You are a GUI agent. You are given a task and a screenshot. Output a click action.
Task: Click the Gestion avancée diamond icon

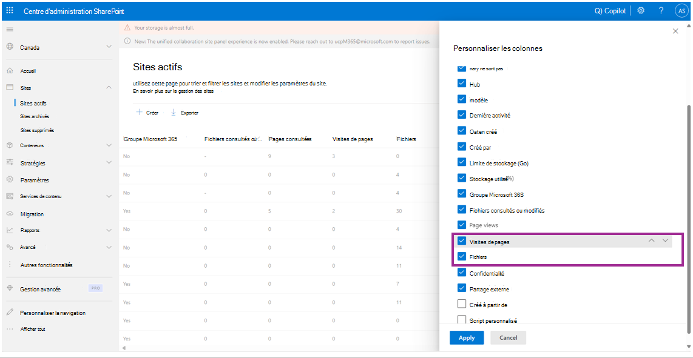point(10,288)
